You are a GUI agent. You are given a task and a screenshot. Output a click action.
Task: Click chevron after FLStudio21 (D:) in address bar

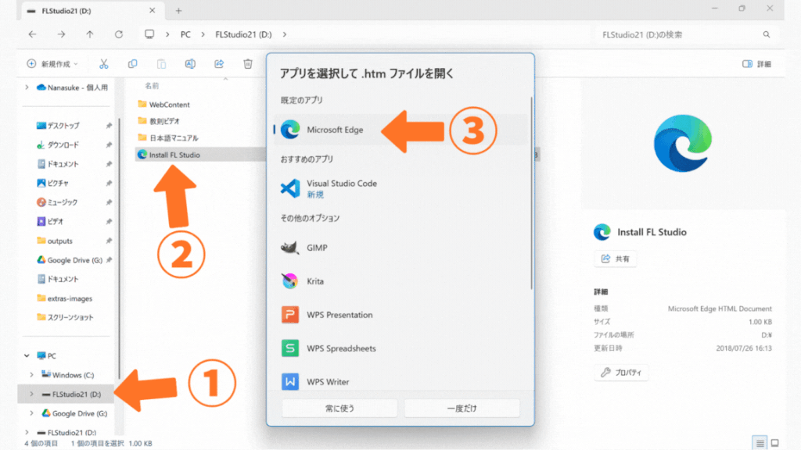285,34
